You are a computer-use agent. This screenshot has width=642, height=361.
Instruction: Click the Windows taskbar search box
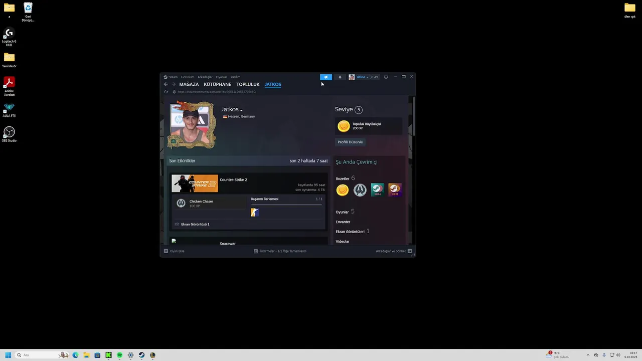(x=42, y=355)
